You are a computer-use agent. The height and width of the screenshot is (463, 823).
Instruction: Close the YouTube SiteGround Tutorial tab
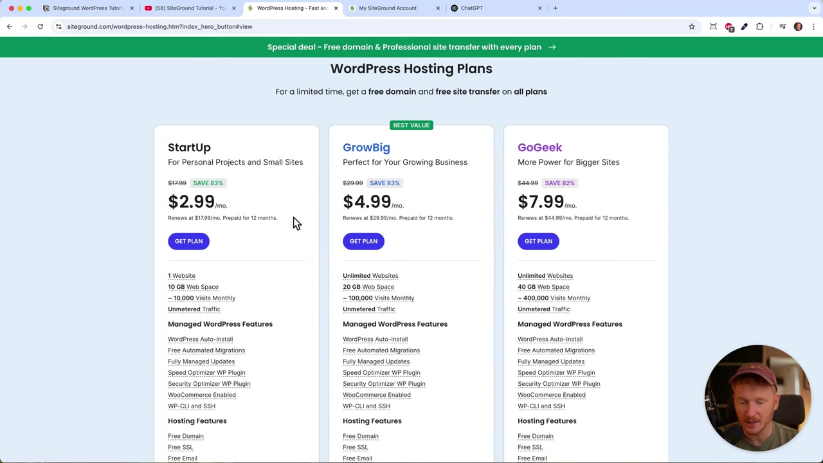point(233,8)
